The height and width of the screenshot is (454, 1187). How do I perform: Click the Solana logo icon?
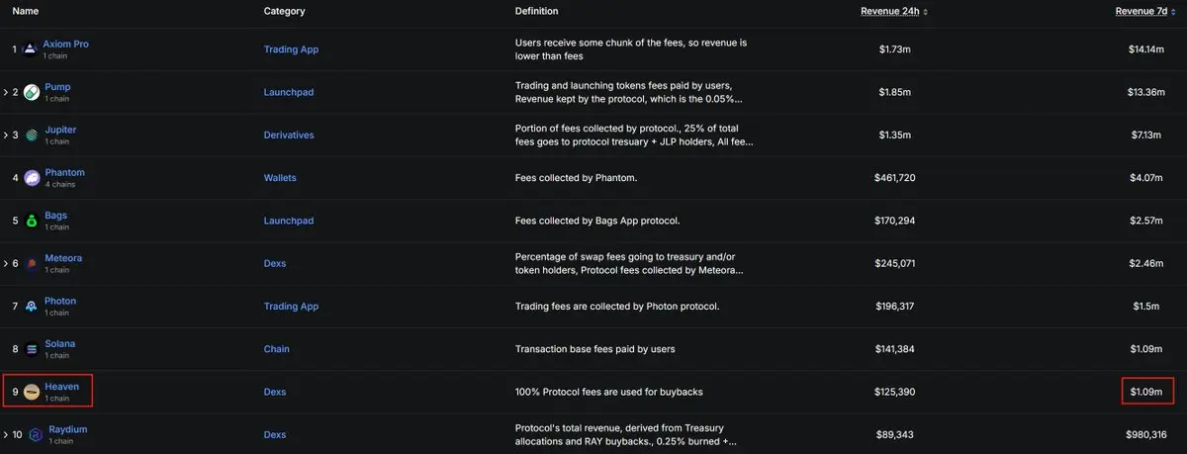coord(32,350)
